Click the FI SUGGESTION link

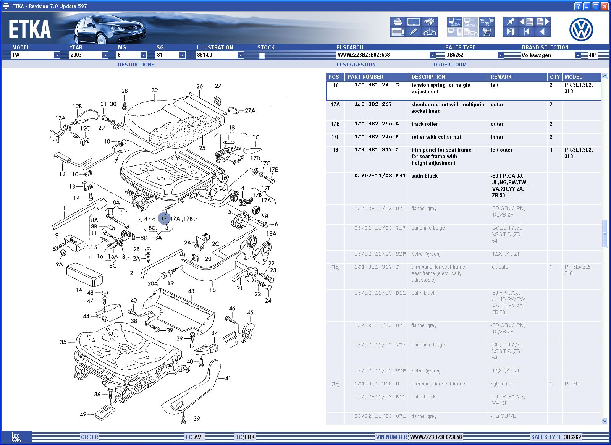[356, 65]
